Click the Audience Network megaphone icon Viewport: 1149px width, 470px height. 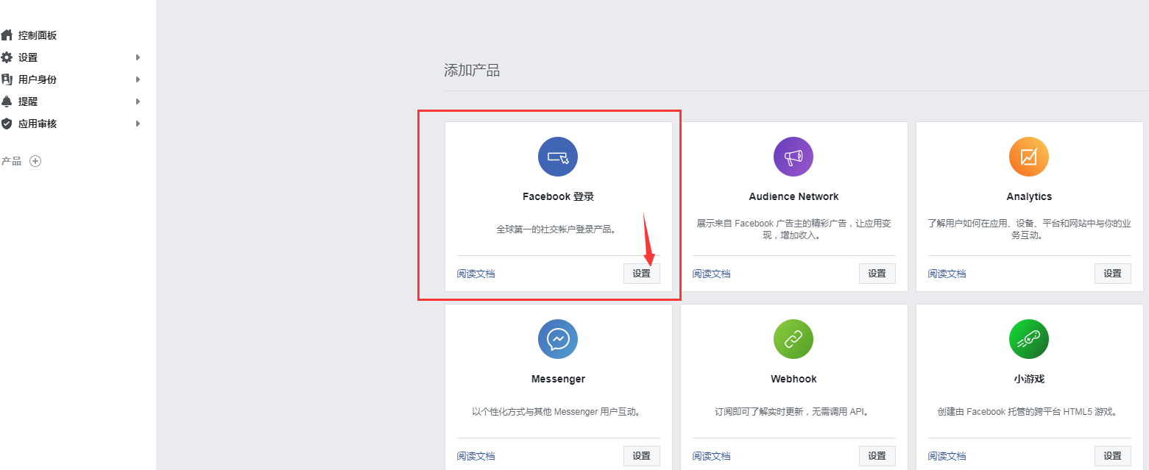[793, 157]
